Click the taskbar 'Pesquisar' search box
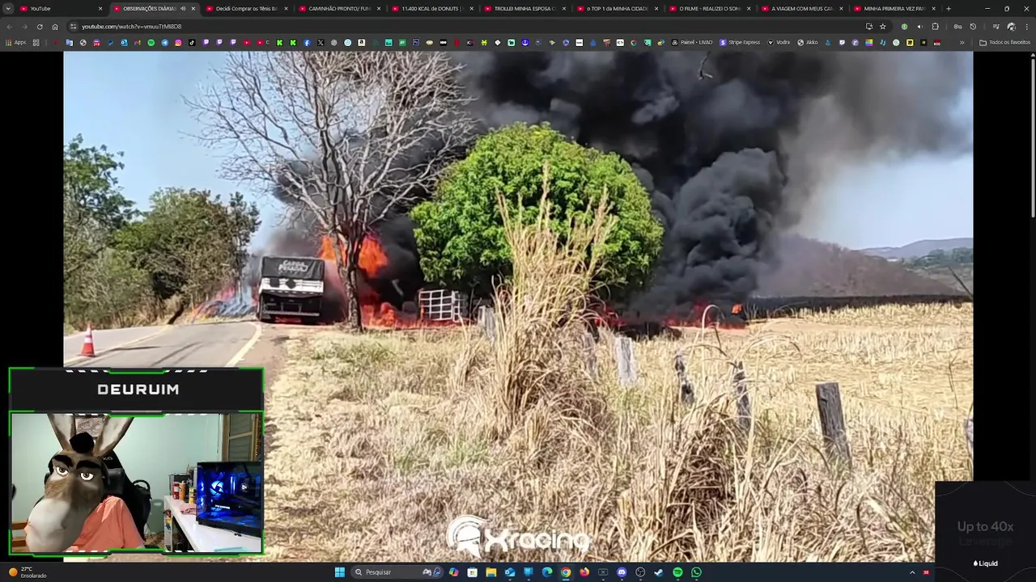Screen dimensions: 1036x582 coord(397,572)
